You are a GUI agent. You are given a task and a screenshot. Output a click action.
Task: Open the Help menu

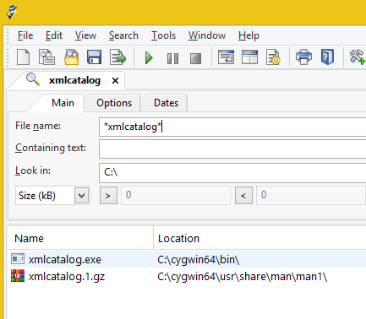[x=249, y=35]
